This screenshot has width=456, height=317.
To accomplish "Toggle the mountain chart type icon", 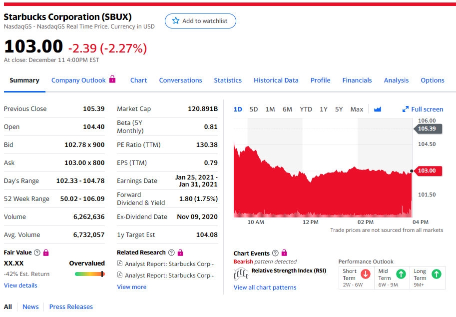I will tap(378, 109).
